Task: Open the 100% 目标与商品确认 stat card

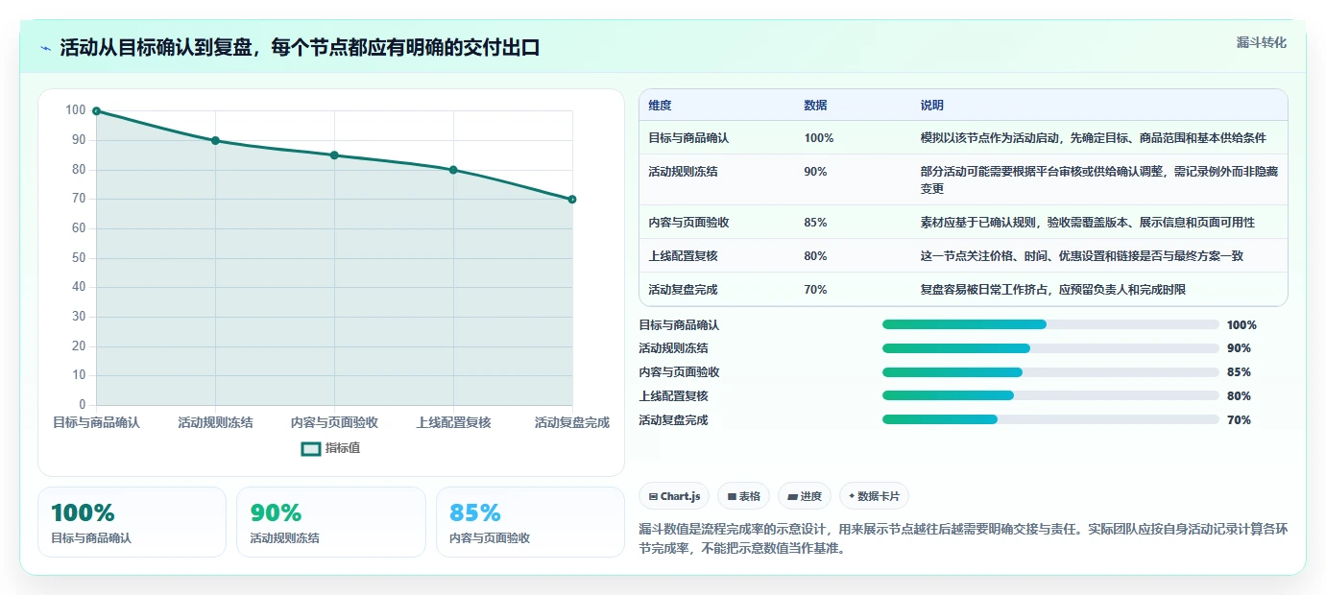Action: pyautogui.click(x=132, y=522)
